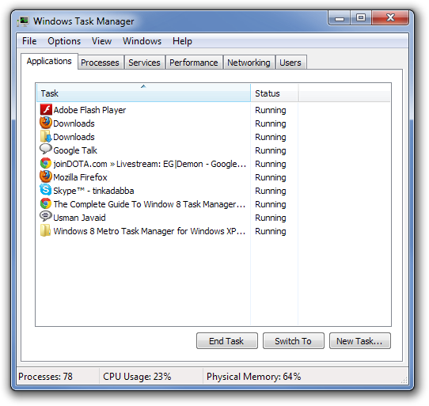The width and height of the screenshot is (429, 406).
Task: Select the Adobe Flash Player icon
Action: point(46,110)
